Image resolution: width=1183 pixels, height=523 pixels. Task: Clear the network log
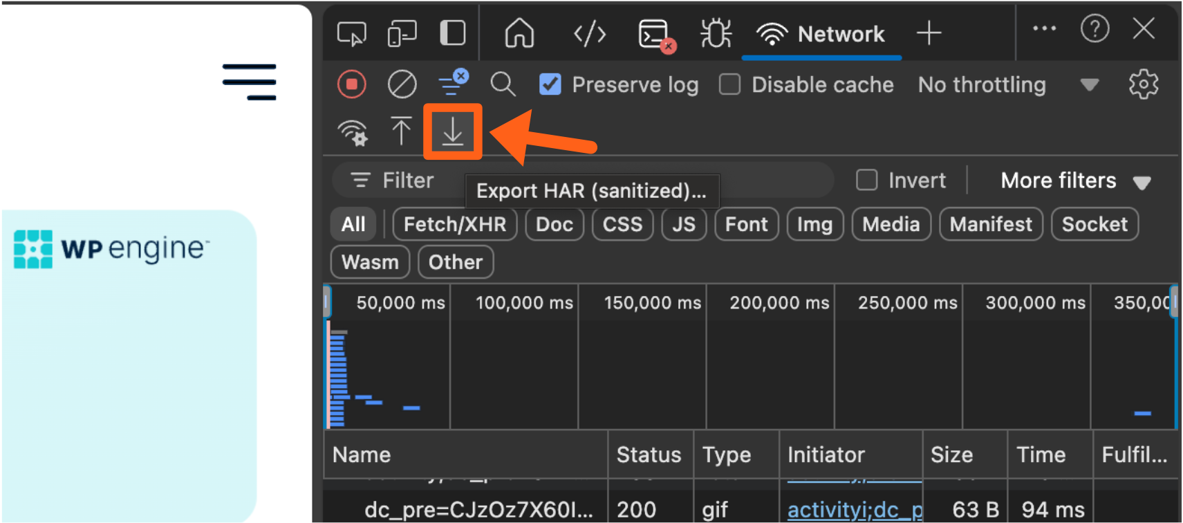tap(402, 84)
